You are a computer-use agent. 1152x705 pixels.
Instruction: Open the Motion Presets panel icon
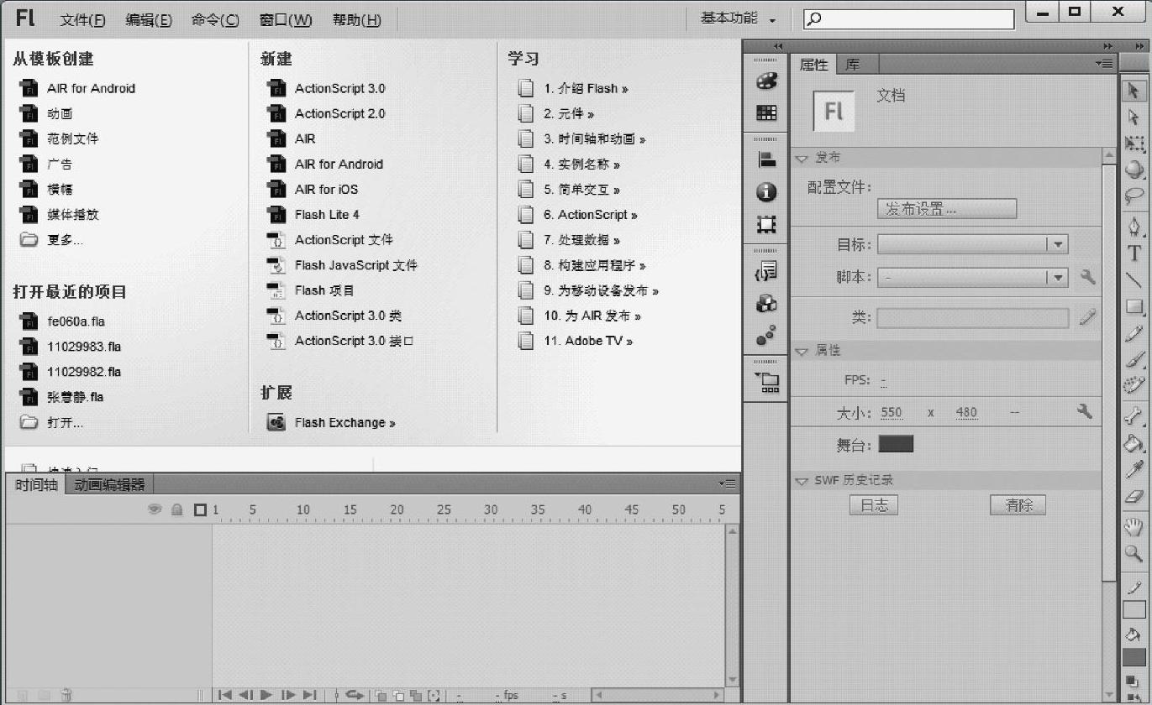(766, 335)
